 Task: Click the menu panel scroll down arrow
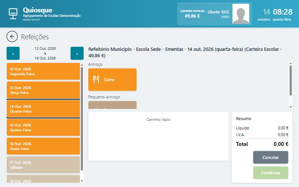point(291,107)
